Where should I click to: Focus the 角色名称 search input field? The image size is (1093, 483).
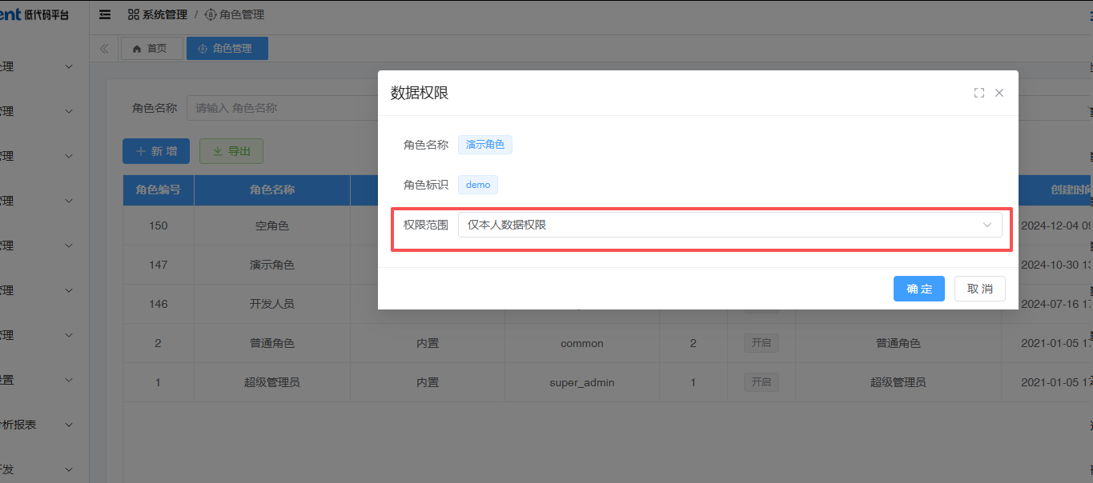point(280,108)
